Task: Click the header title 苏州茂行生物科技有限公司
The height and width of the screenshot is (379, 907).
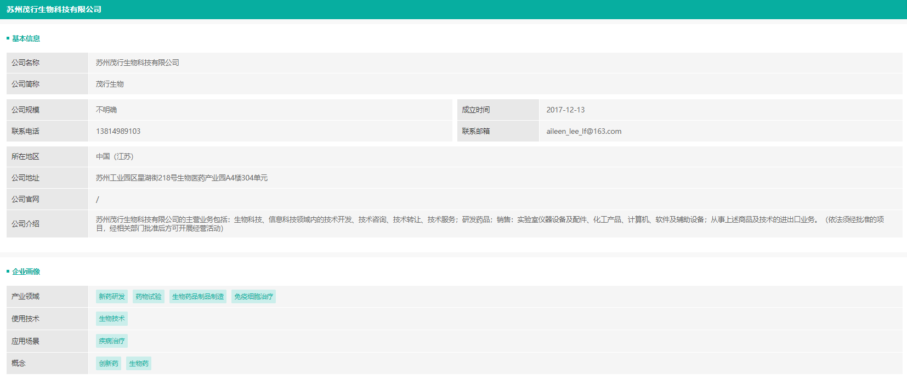Action: 54,9
